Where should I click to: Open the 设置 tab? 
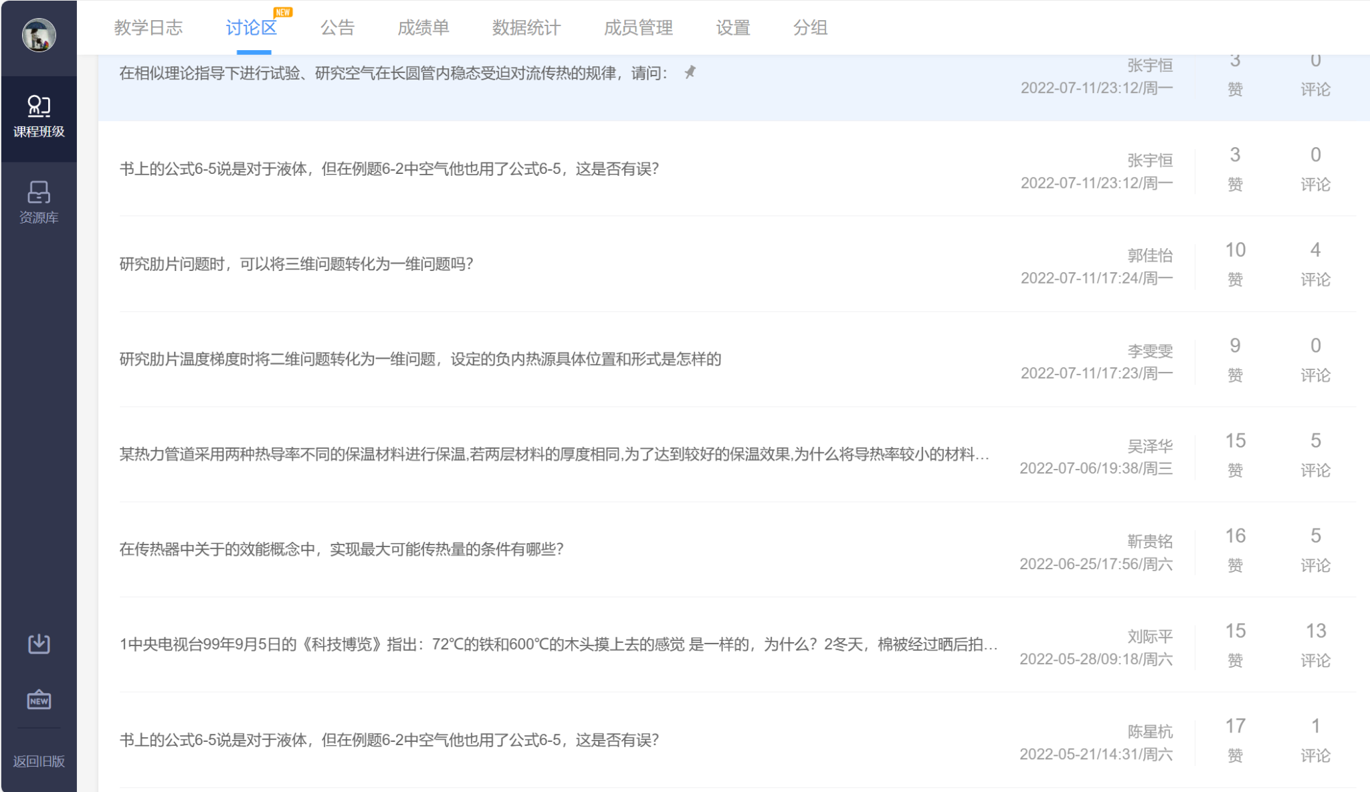733,28
